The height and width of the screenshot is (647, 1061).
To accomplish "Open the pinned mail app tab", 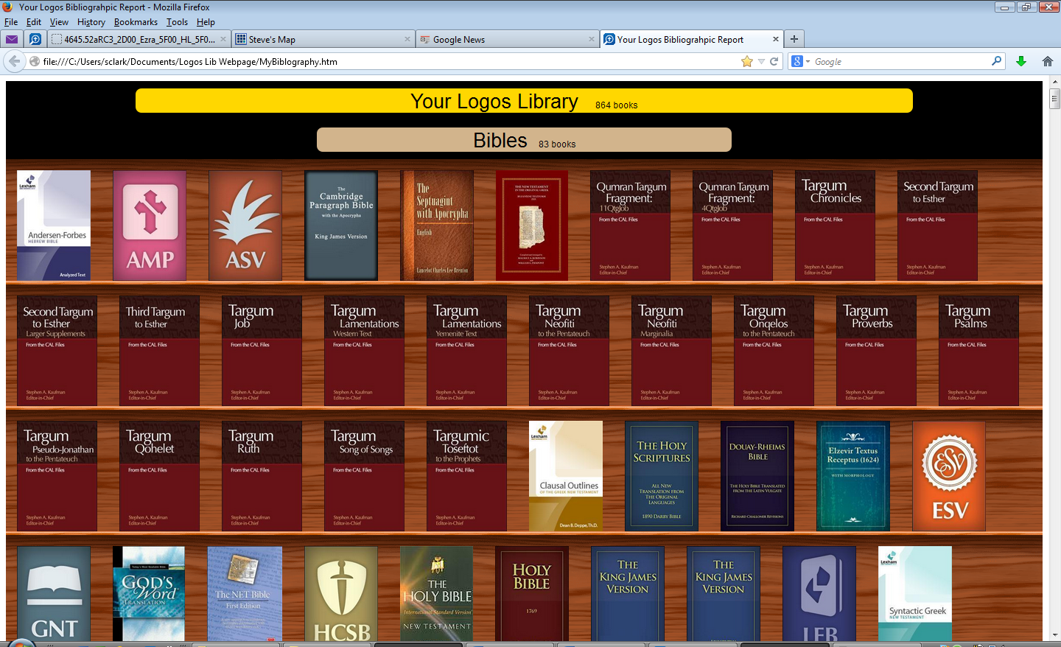I will (x=12, y=39).
